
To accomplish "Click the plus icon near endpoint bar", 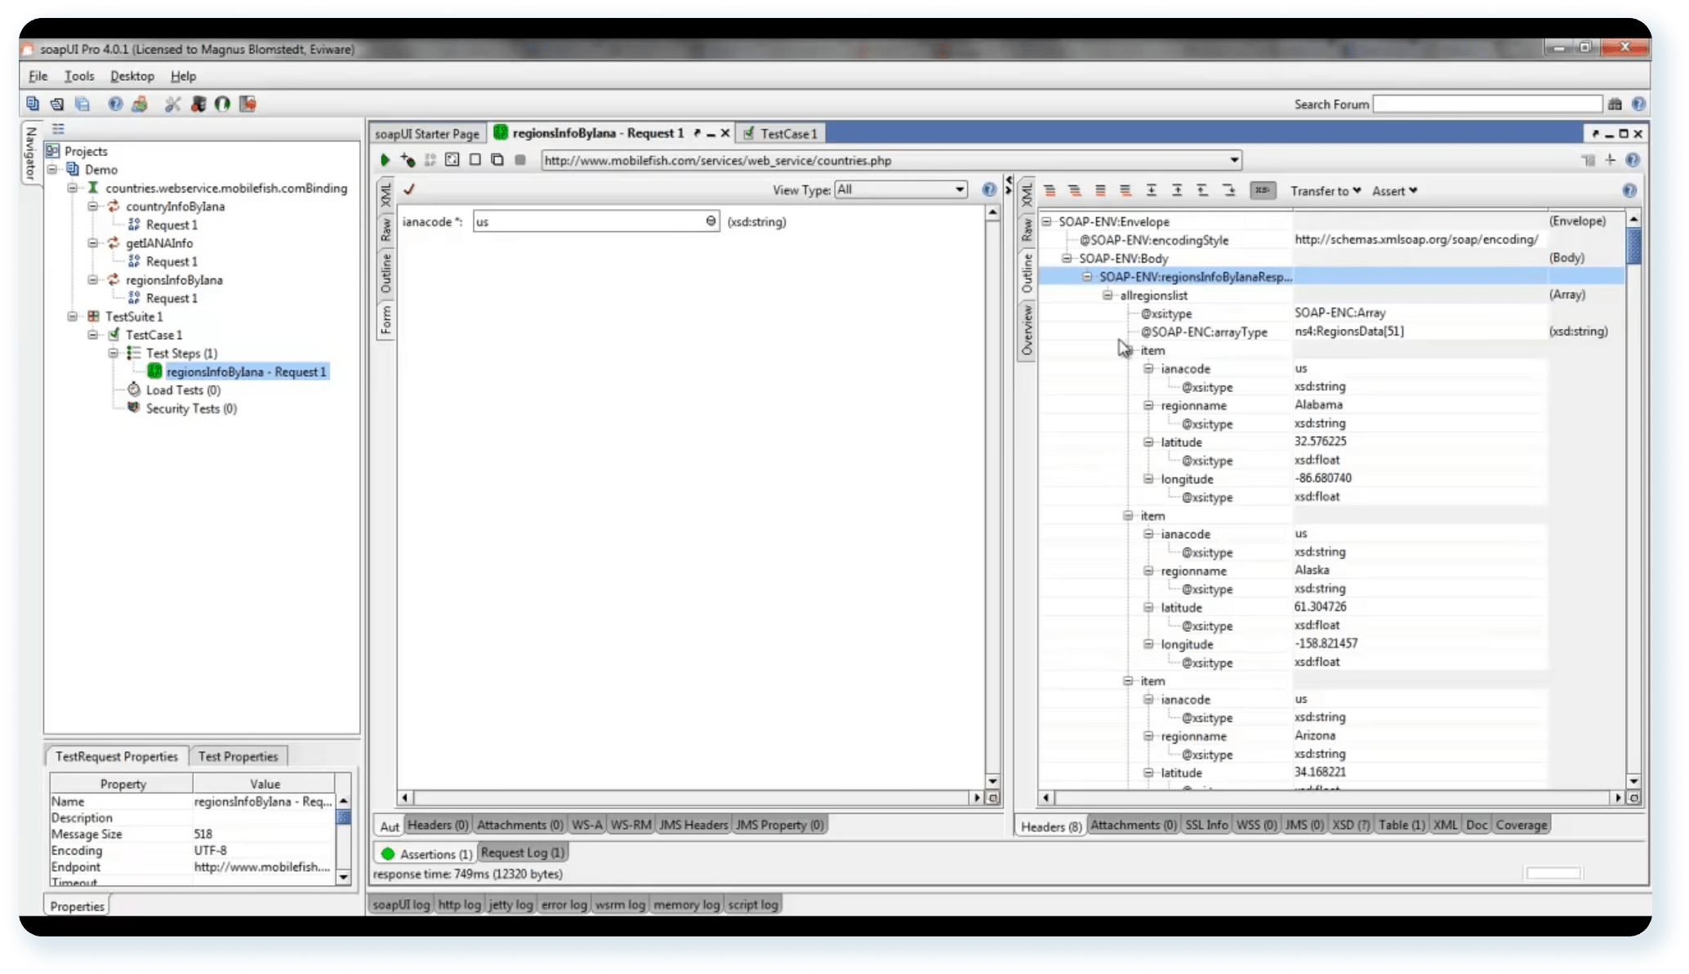I will (1610, 160).
